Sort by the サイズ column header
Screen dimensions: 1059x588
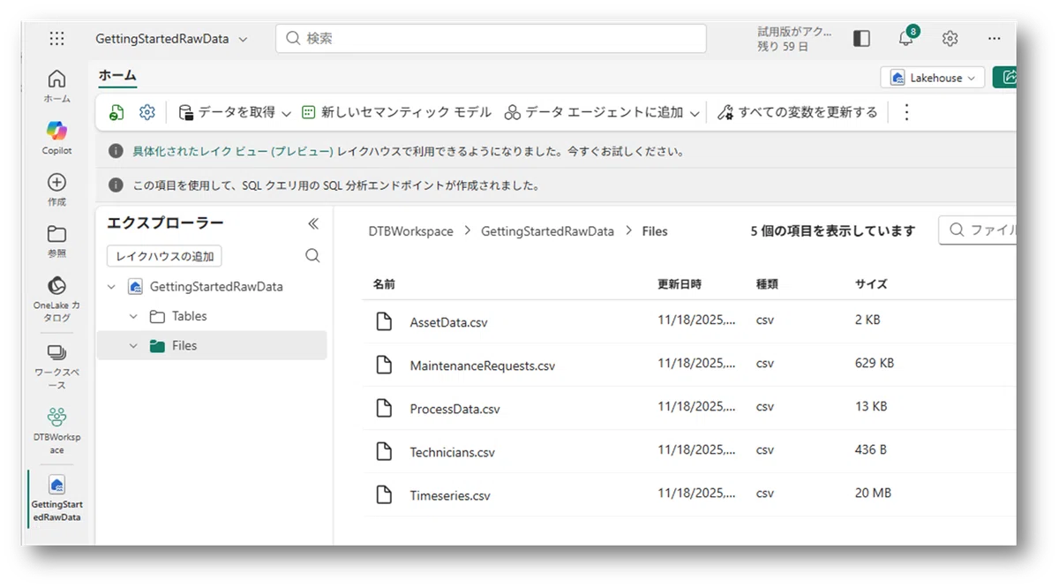(x=871, y=284)
